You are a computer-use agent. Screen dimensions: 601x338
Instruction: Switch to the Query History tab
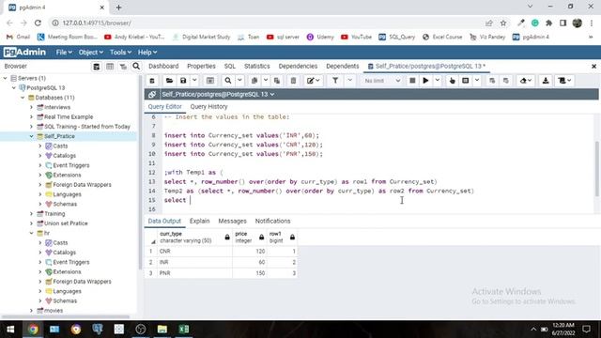point(208,106)
